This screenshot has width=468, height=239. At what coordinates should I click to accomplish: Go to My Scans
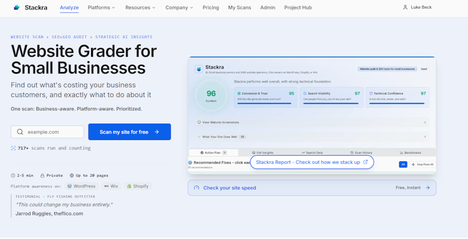pos(240,7)
